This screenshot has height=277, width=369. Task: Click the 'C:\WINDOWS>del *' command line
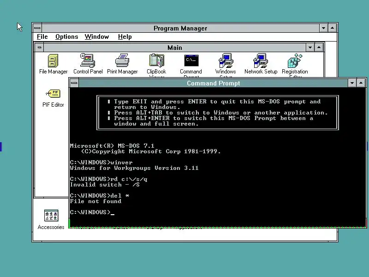(100, 196)
